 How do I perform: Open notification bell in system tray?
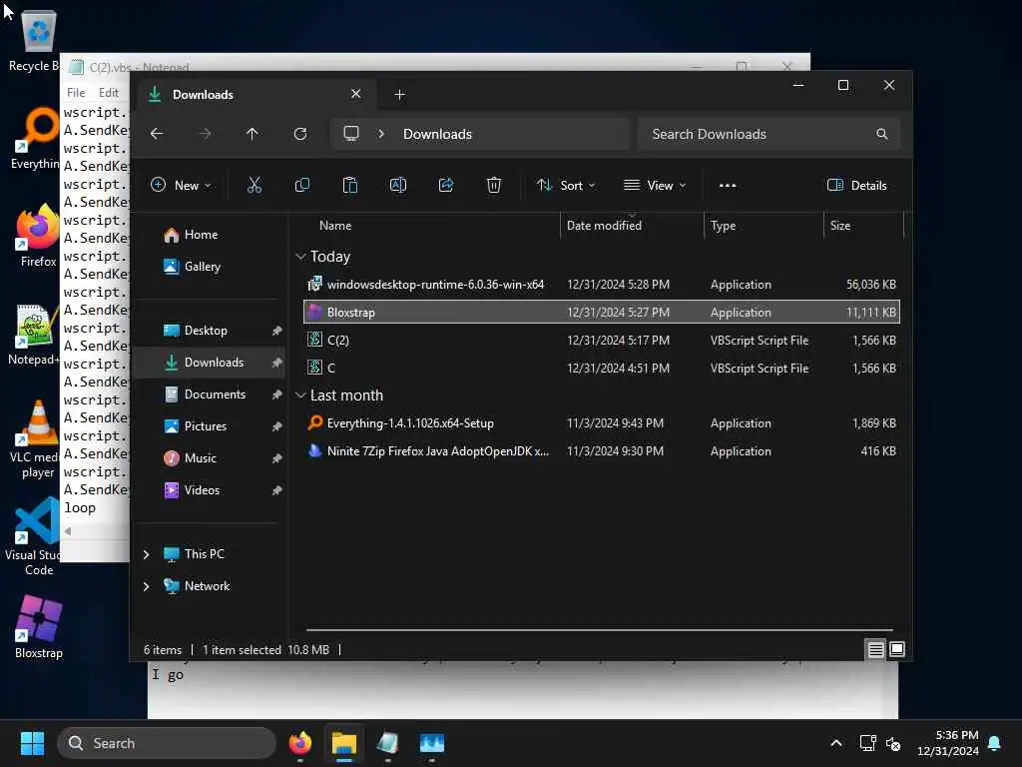pos(995,743)
